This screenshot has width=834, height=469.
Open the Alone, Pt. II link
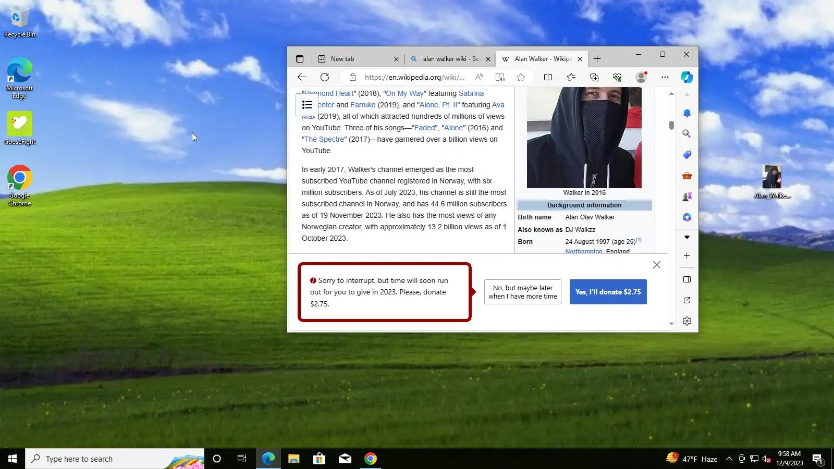click(438, 105)
